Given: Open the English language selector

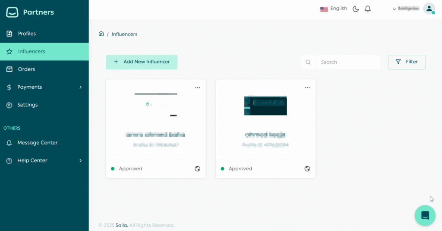Looking at the screenshot, I should click(x=334, y=9).
